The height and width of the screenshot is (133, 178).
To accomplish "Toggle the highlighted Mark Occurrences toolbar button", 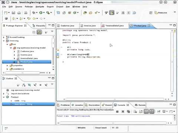I will tap(112, 13).
